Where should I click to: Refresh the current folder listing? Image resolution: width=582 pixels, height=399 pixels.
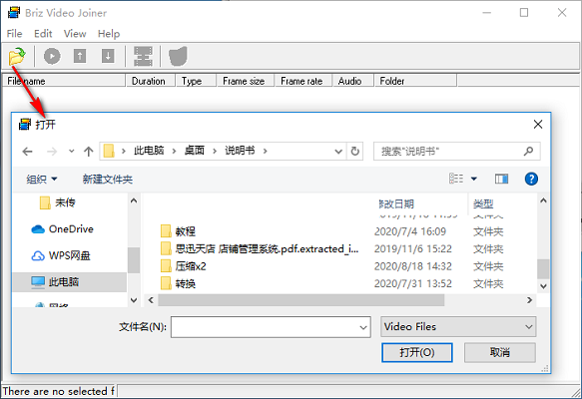coord(355,152)
